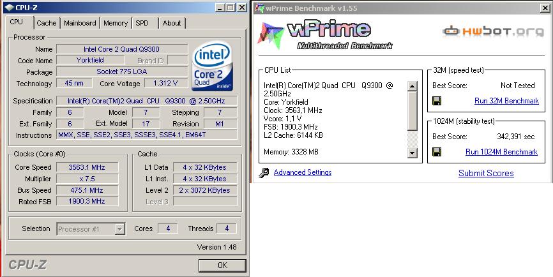Click the L1 Inst. cache value

click(x=204, y=179)
